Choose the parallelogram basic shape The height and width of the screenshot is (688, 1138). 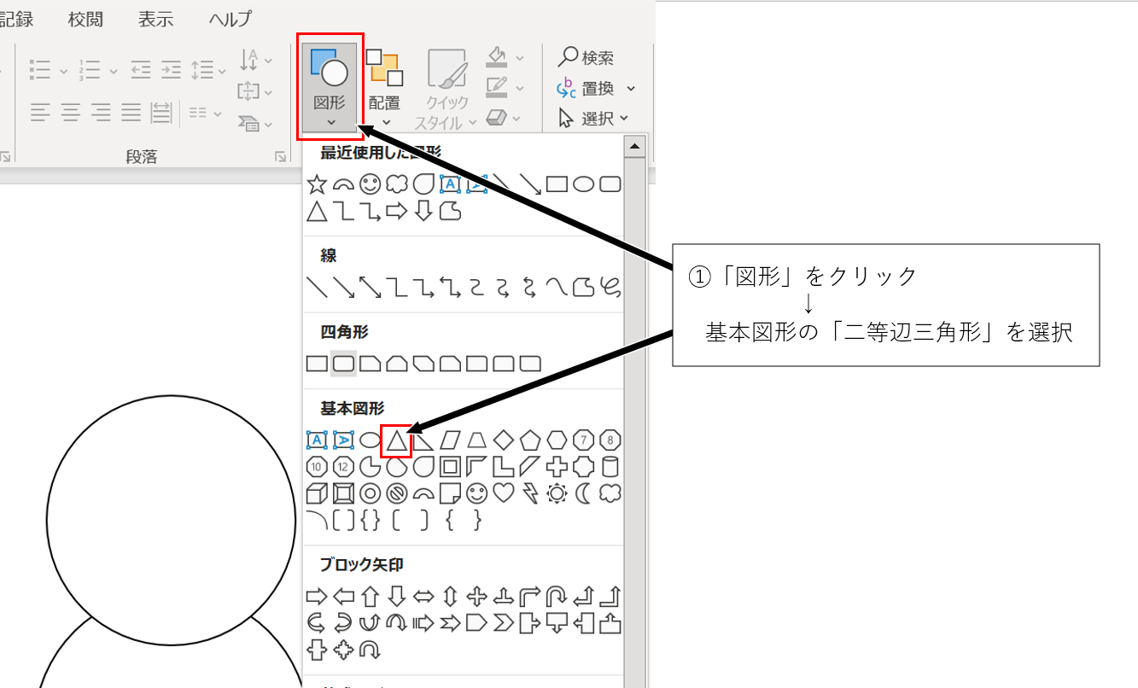[450, 440]
